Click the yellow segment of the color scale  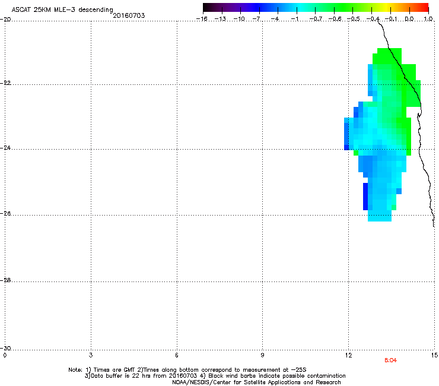387,7
